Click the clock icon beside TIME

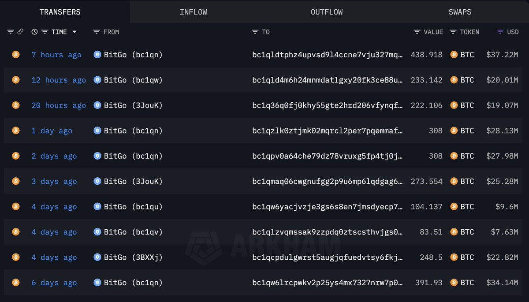(34, 32)
